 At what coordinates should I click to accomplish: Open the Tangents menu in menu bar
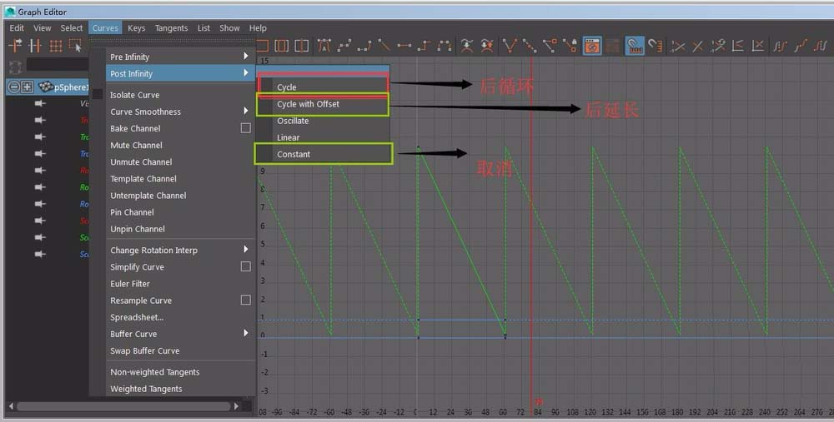pyautogui.click(x=171, y=27)
